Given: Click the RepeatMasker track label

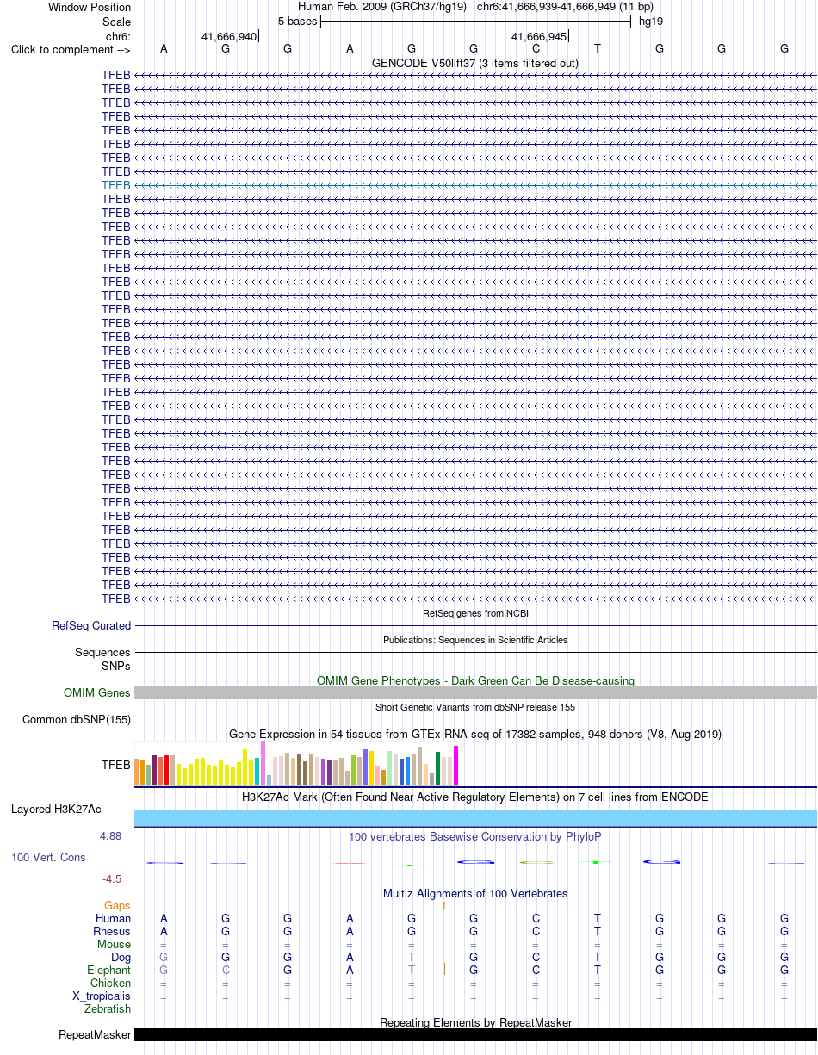Looking at the screenshot, I should coord(95,1035).
